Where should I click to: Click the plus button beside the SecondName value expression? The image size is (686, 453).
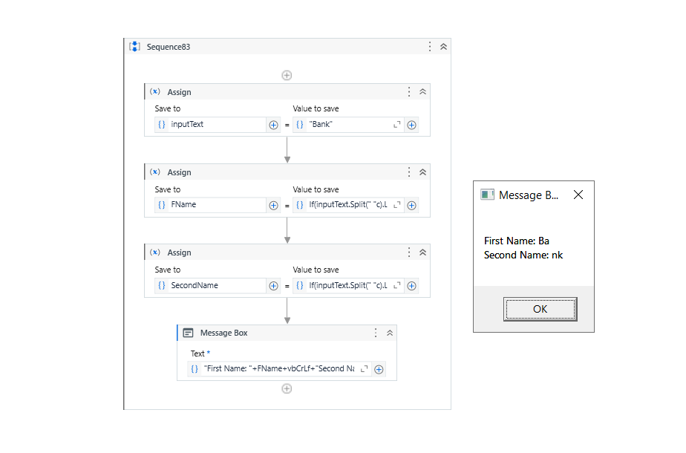click(411, 285)
